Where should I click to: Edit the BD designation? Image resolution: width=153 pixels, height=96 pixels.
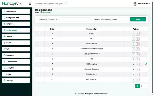[x=133, y=59]
